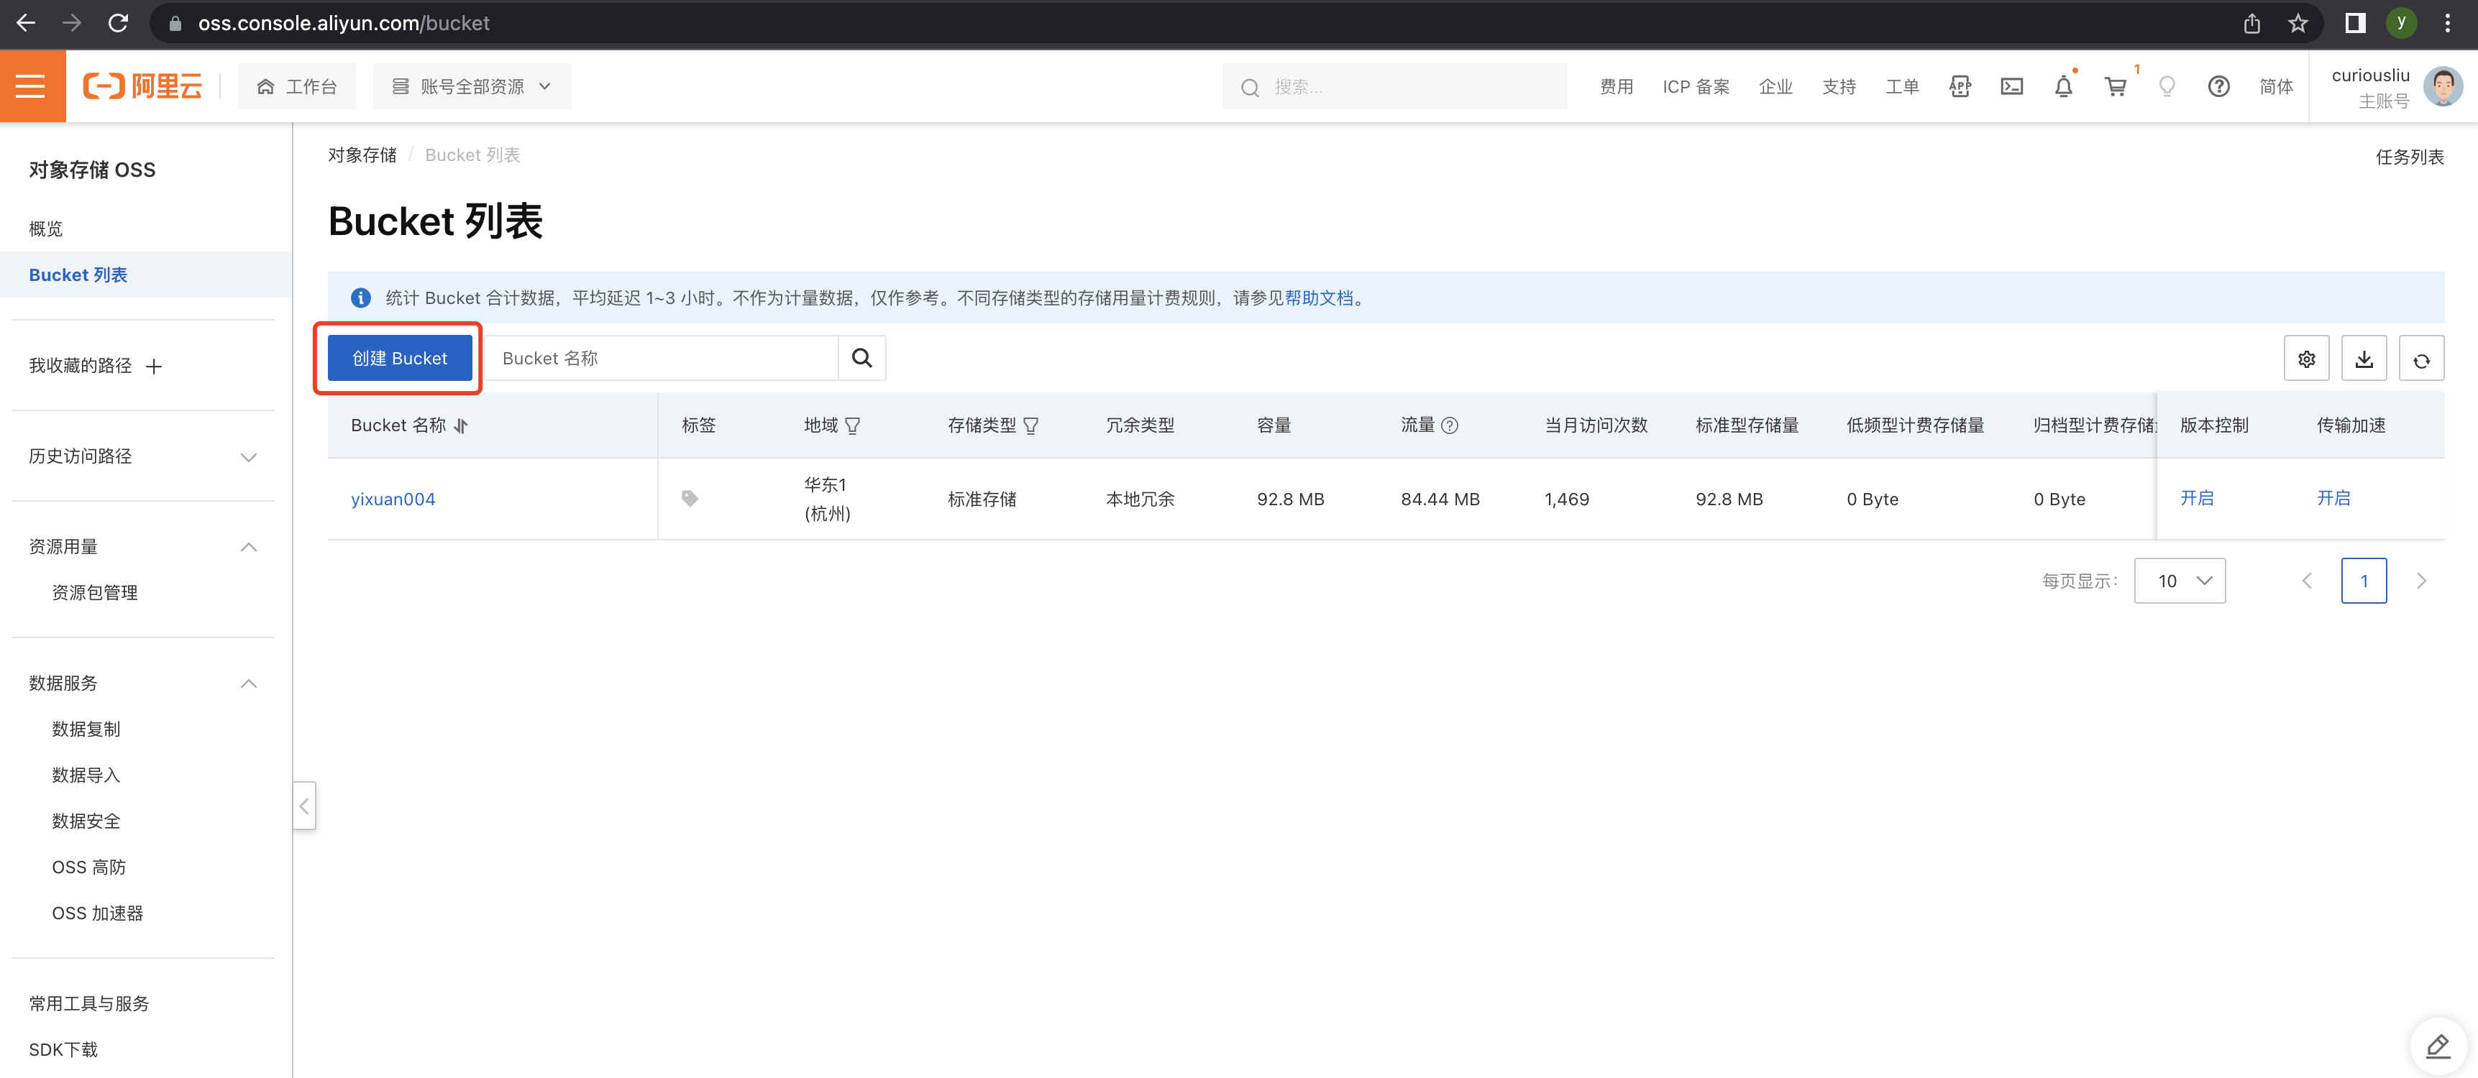Add a favorite path with plus icon
The image size is (2478, 1078).
pos(154,365)
